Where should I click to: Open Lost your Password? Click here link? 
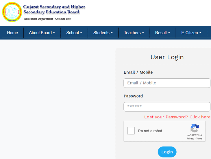177,117
